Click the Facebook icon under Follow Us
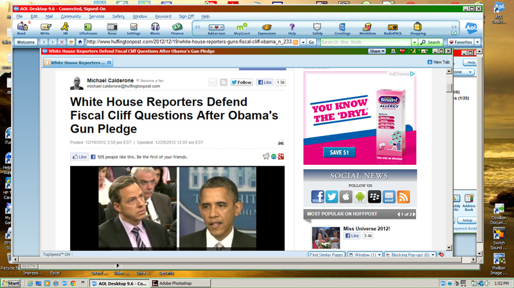 [x=317, y=197]
